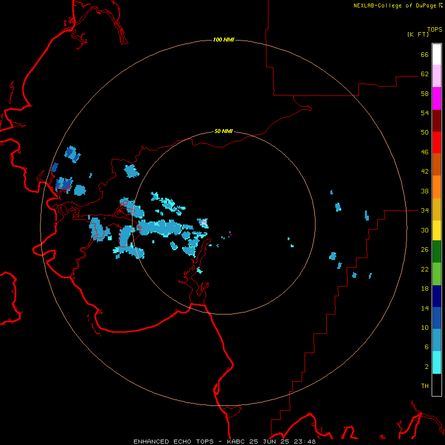Click the 100 NMI range ring label

pos(223,40)
